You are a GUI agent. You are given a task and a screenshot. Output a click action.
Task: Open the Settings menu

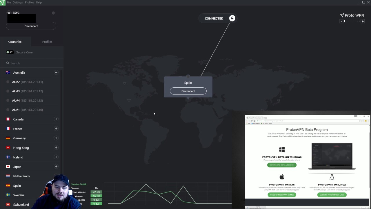click(18, 2)
